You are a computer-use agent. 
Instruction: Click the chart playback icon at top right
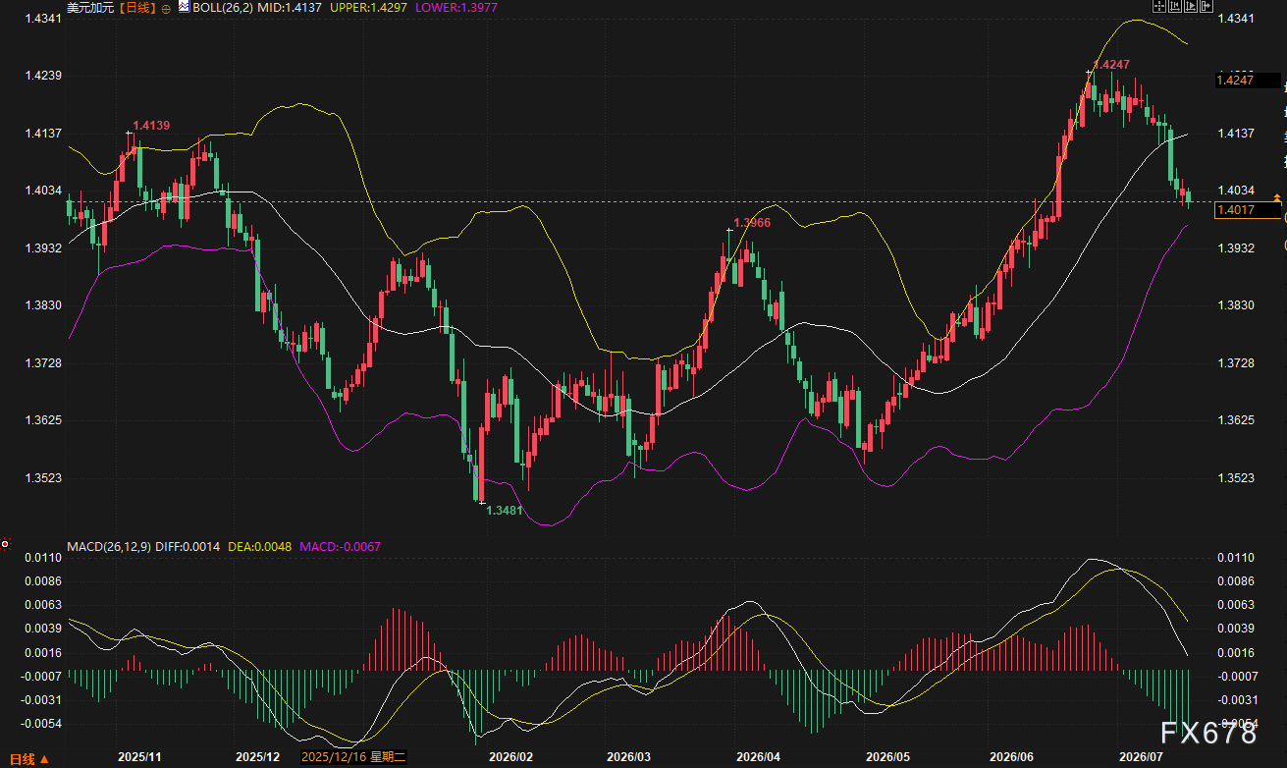click(1191, 6)
